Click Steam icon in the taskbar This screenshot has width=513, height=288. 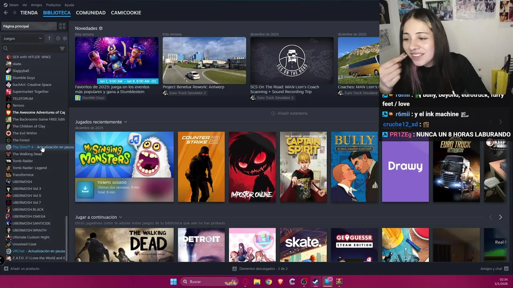[315, 282]
